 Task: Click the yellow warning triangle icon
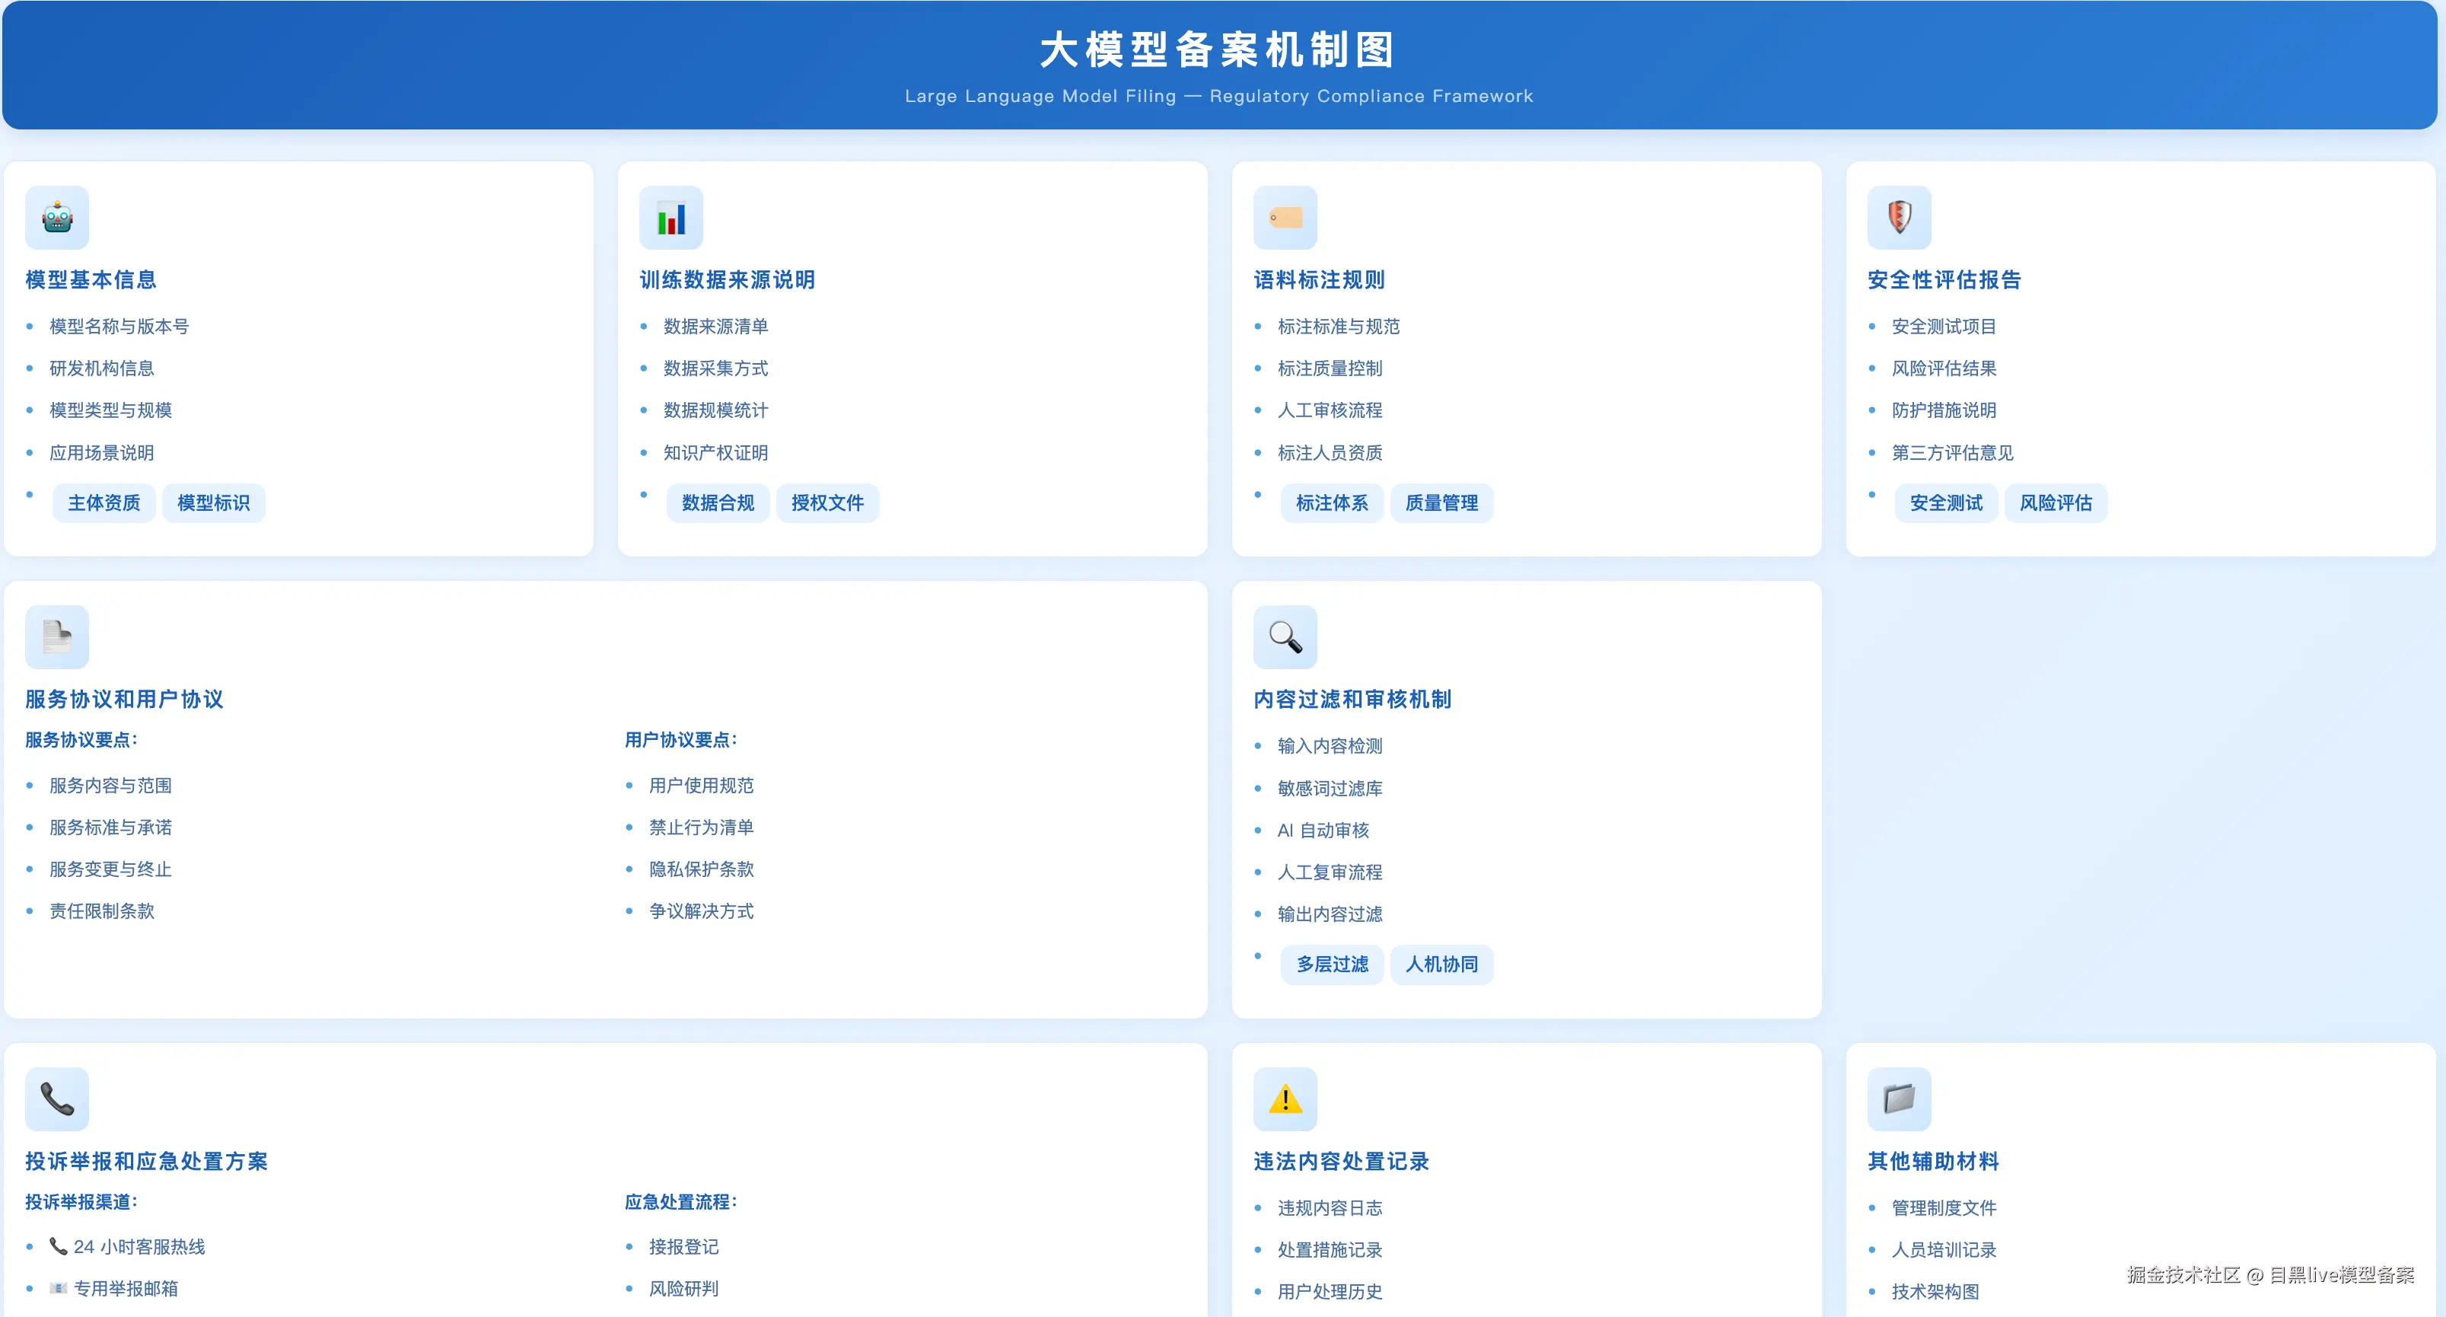[1285, 1099]
